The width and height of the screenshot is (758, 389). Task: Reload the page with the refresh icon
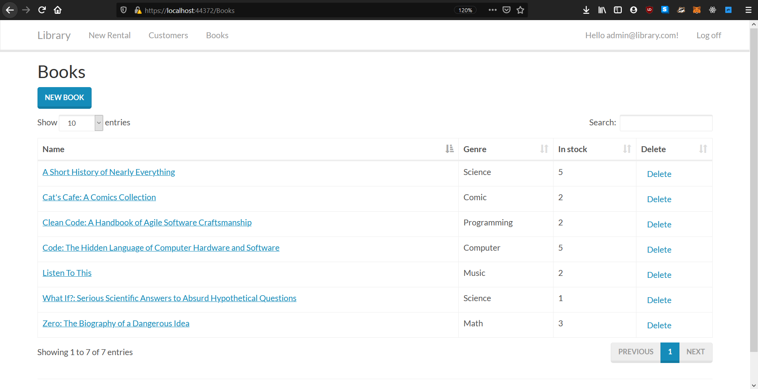(42, 10)
